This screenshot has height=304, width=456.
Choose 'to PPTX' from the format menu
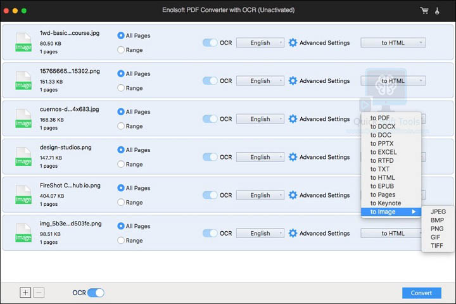[x=391, y=143]
